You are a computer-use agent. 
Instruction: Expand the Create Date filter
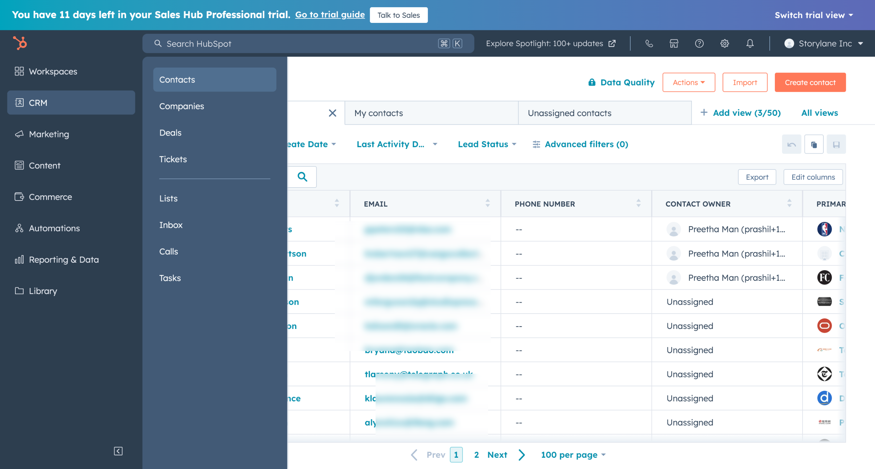click(311, 144)
